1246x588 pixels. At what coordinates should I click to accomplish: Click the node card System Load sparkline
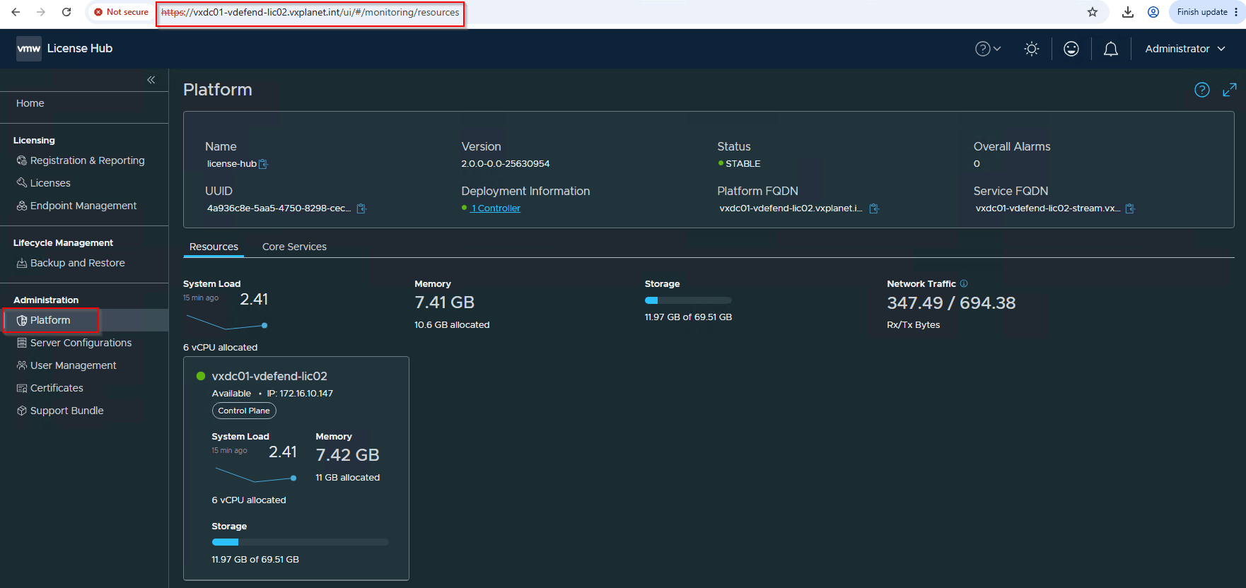pyautogui.click(x=255, y=476)
